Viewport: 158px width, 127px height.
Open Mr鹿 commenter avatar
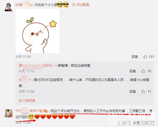point(9,7)
